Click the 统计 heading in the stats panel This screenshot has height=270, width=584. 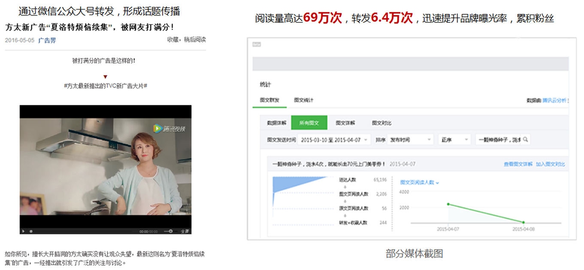(x=266, y=85)
